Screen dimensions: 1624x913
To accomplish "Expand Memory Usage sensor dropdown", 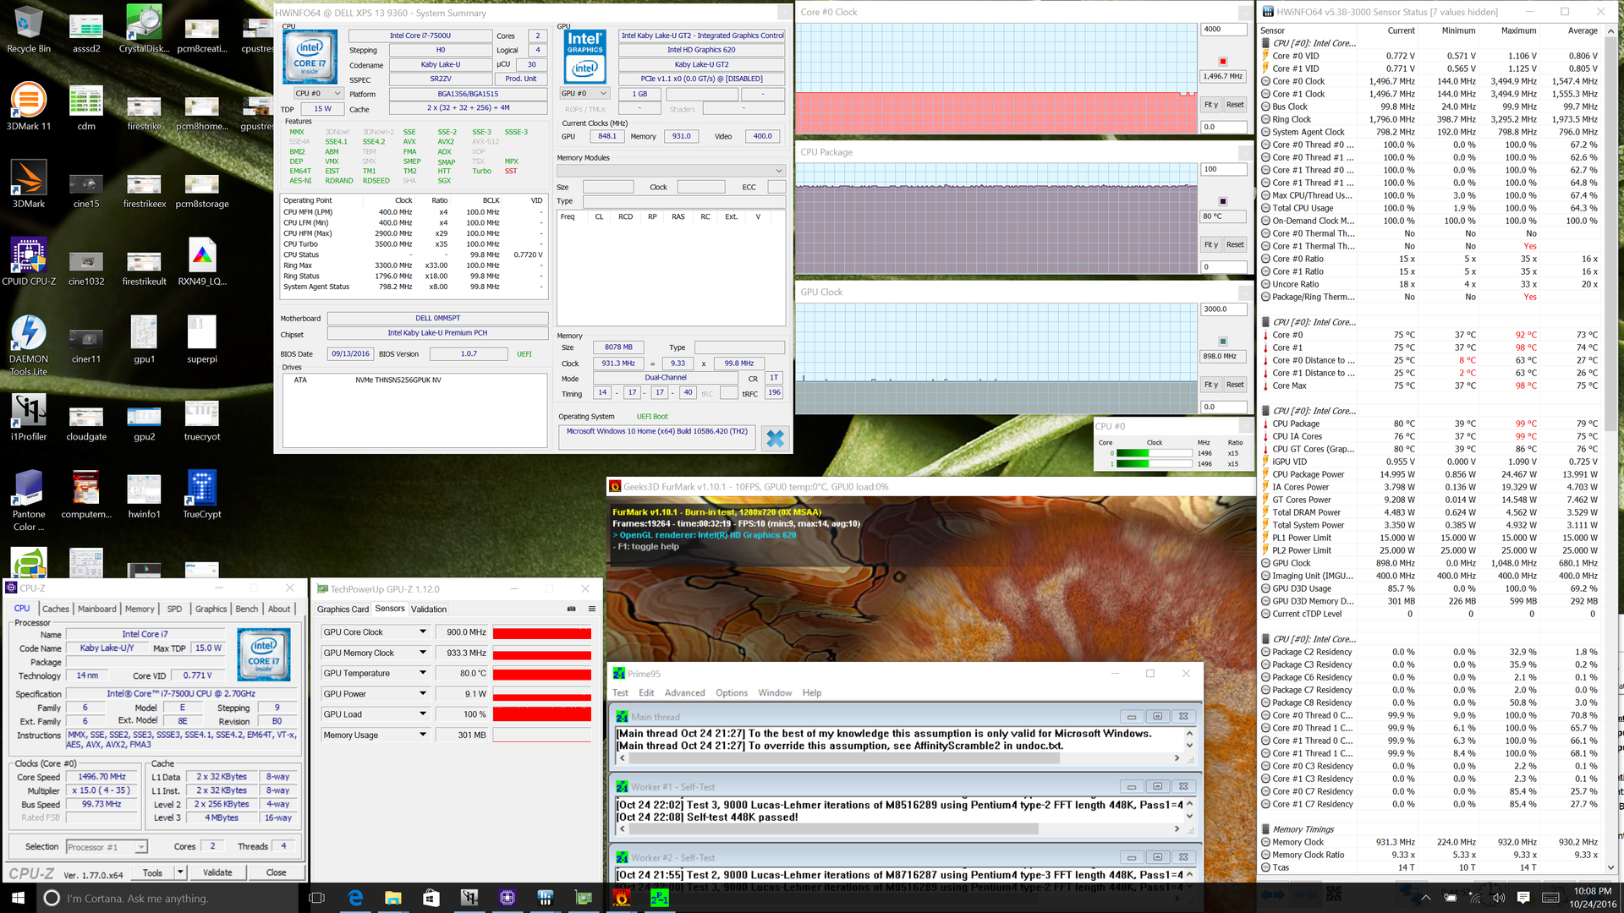I will (423, 735).
